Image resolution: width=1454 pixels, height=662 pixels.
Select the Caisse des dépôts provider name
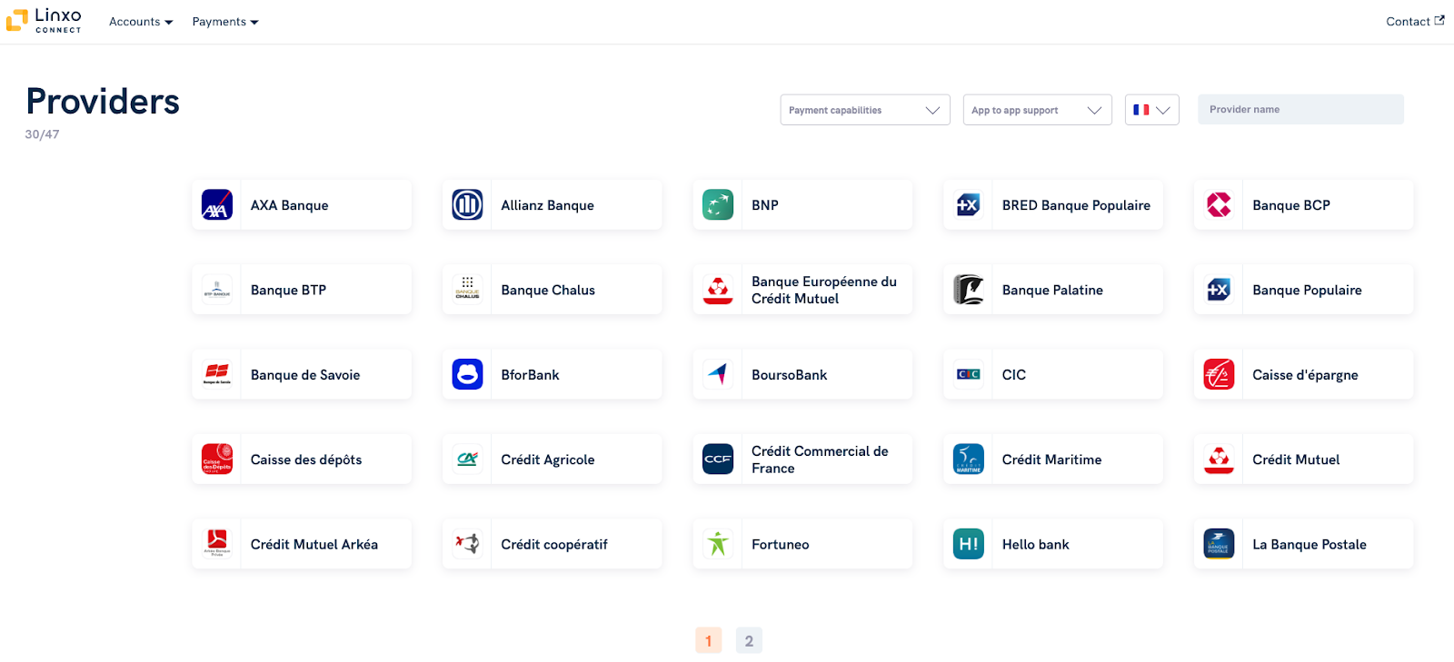306,459
